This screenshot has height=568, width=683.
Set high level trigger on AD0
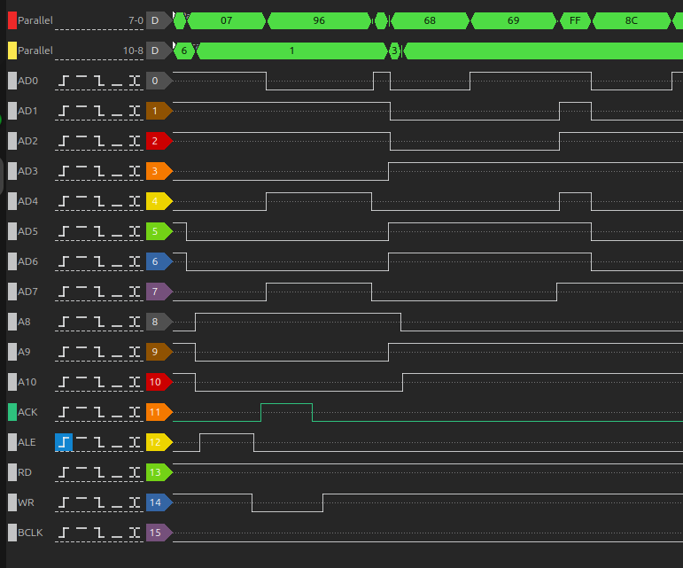(x=81, y=81)
